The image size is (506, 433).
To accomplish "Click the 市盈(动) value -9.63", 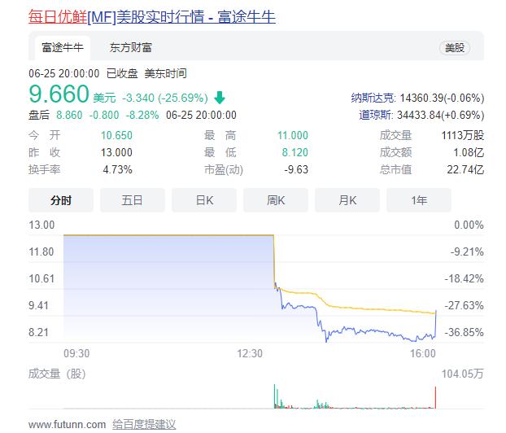I will pyautogui.click(x=296, y=169).
